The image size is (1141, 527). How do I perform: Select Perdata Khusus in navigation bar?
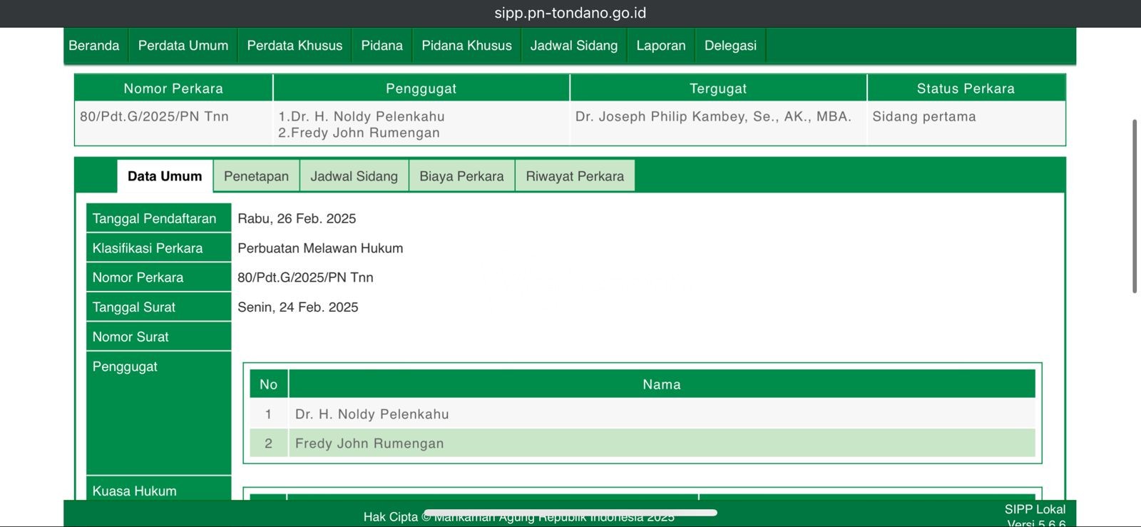(x=295, y=46)
